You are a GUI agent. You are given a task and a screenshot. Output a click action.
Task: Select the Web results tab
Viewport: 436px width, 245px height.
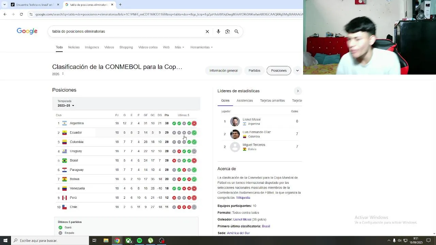166,47
